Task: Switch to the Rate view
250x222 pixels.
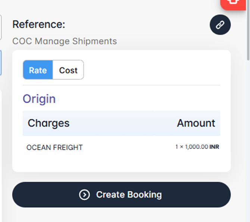Action: coord(38,70)
